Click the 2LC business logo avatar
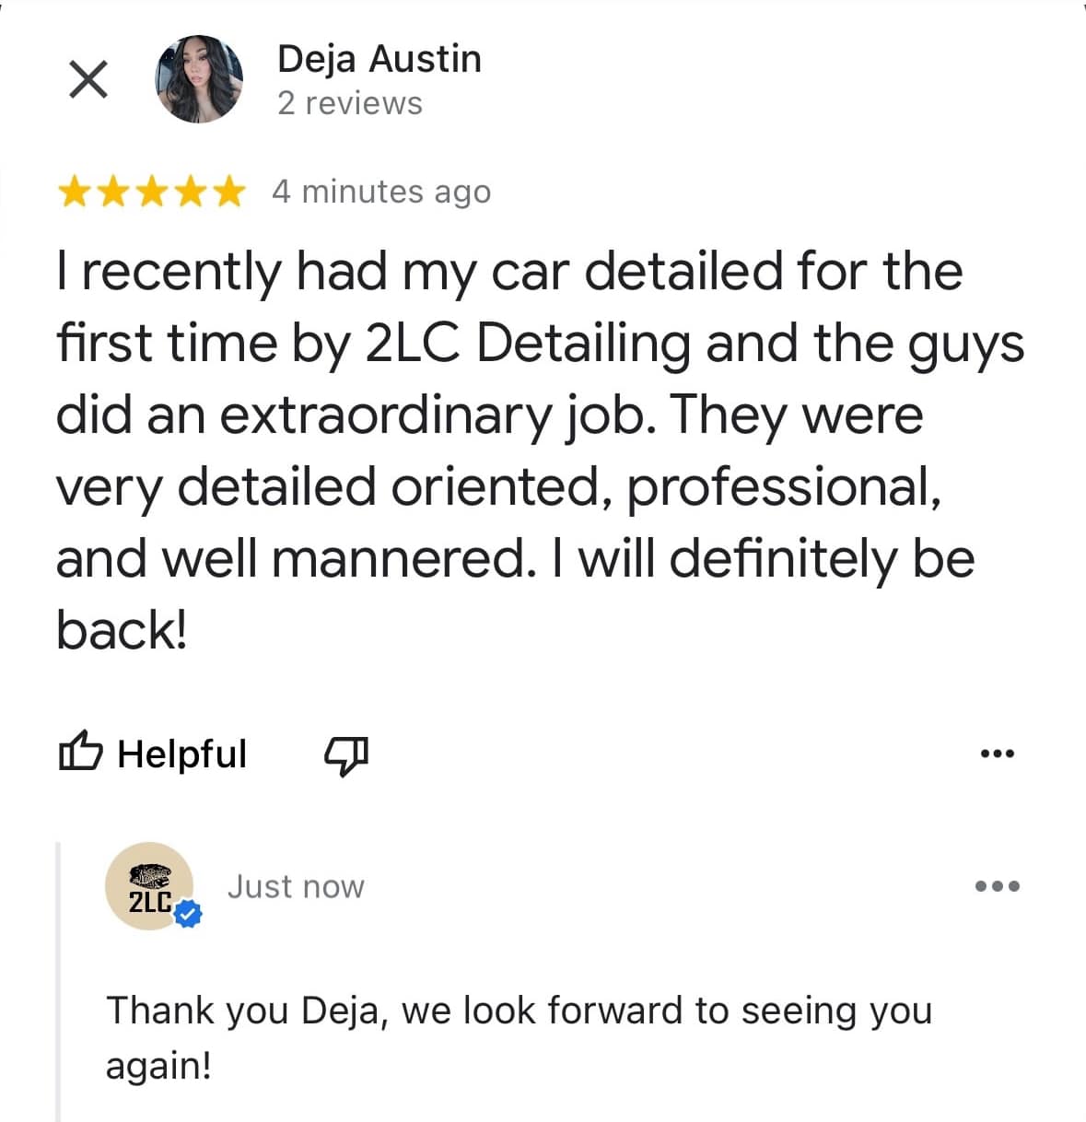The image size is (1086, 1122). tap(149, 886)
